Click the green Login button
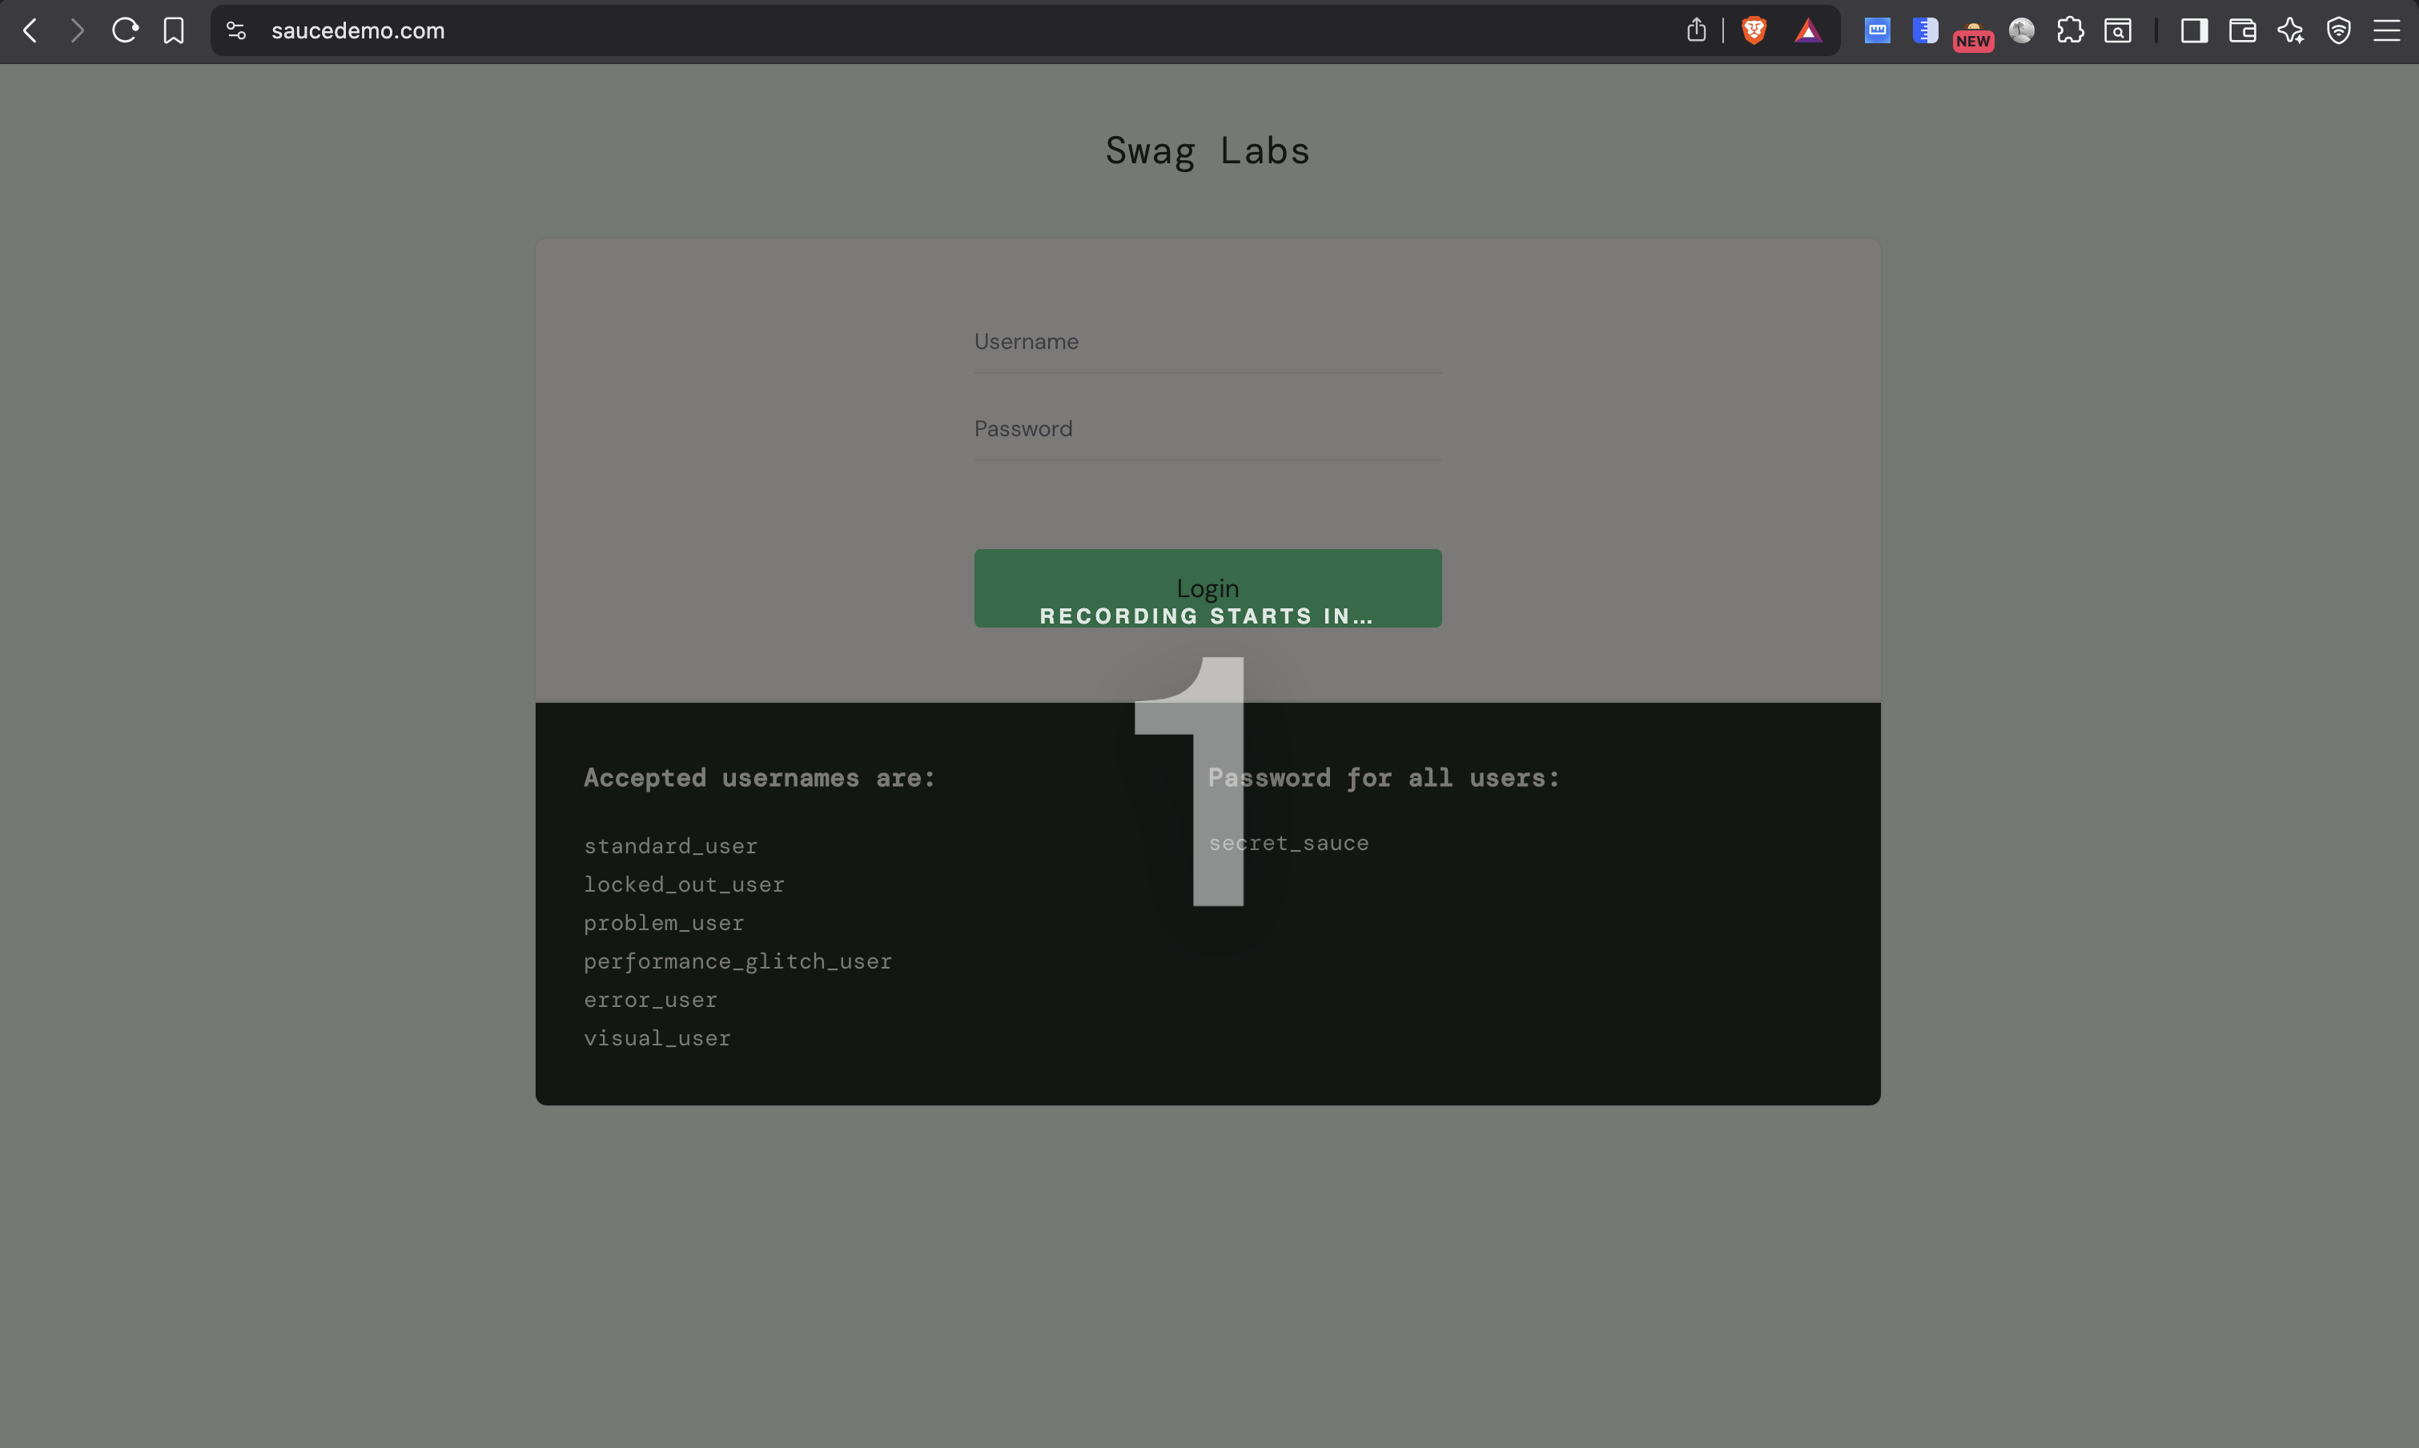Screen dimensions: 2419x1448 coord(1208,588)
